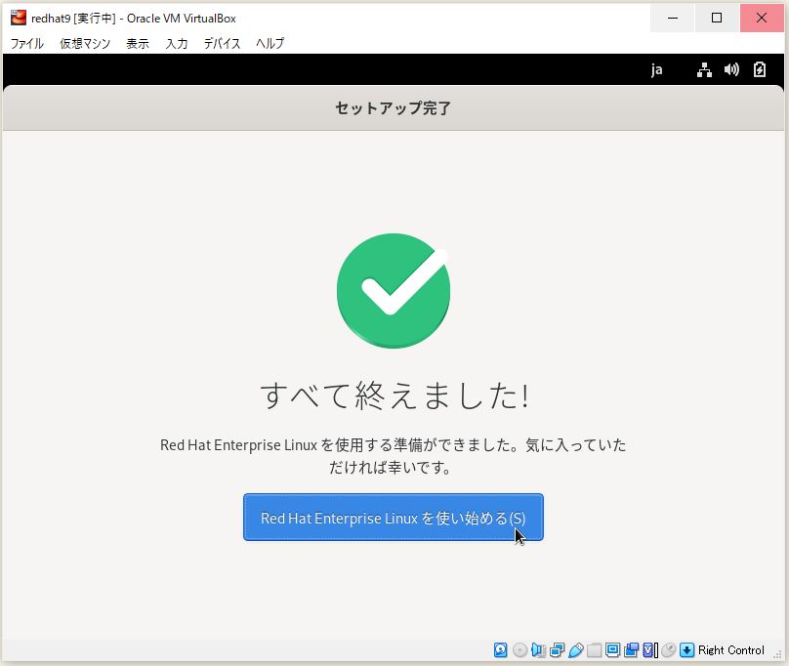Click the display status indicator icon
The image size is (789, 666).
point(612,650)
